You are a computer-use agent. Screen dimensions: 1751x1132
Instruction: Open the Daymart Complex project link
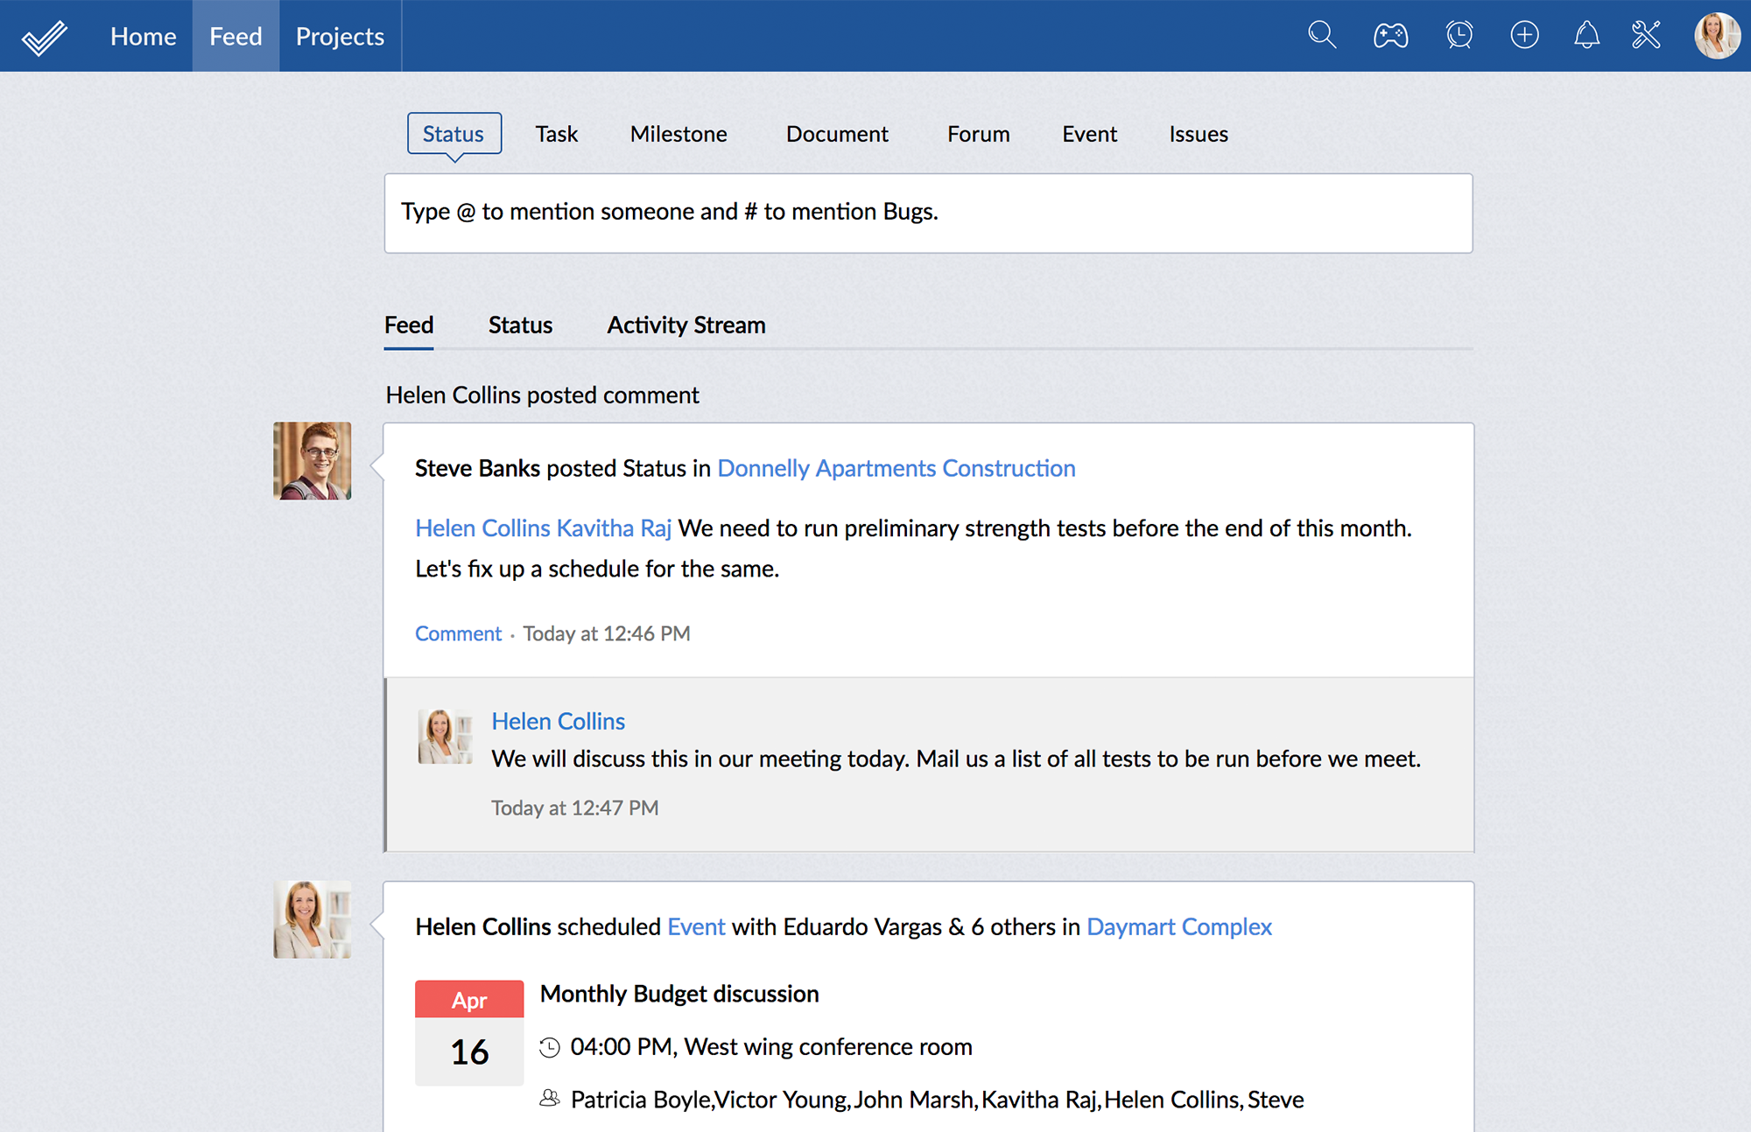pos(1178,927)
